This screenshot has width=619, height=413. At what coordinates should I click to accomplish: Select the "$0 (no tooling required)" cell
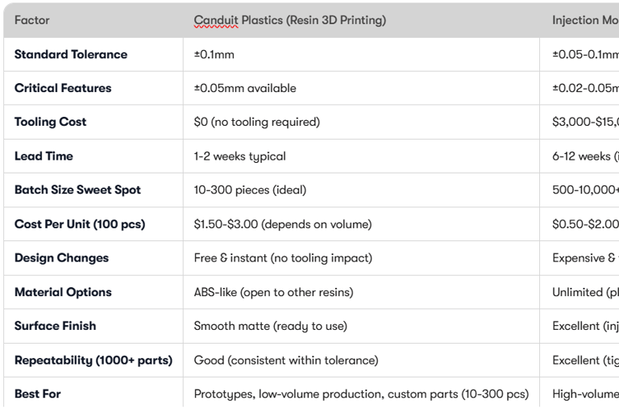pos(257,122)
